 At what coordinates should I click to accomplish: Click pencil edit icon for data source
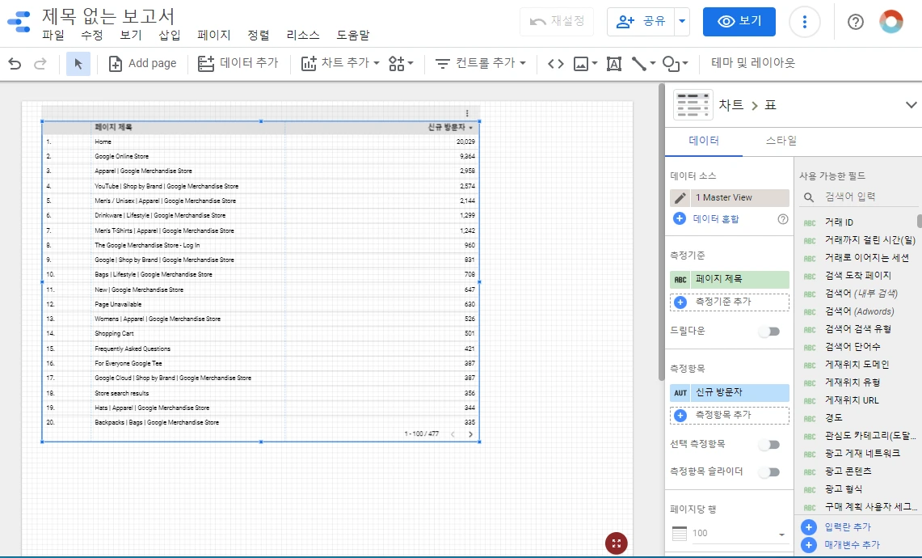pos(680,198)
